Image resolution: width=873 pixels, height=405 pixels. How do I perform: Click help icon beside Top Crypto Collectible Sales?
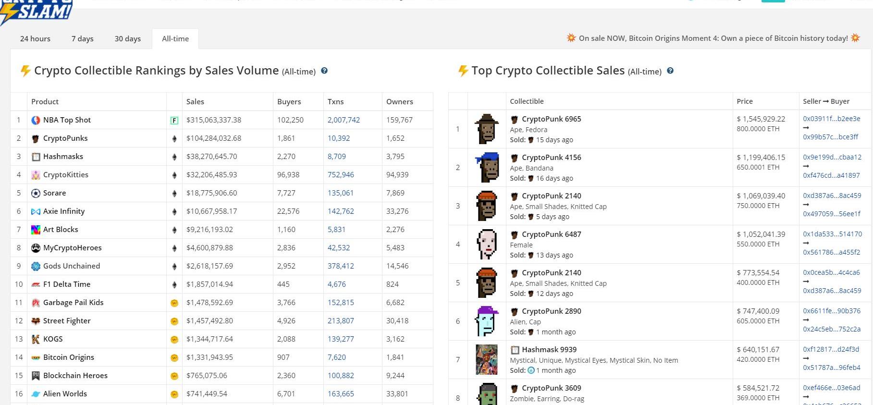670,71
